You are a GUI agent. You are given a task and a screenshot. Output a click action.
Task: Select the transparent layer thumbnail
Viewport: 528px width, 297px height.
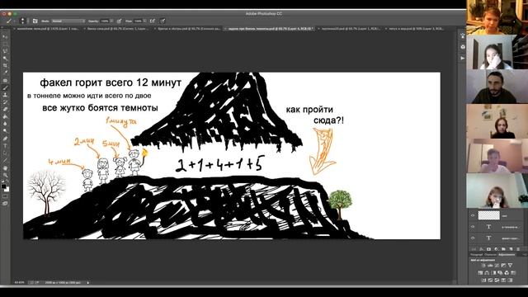coord(489,215)
